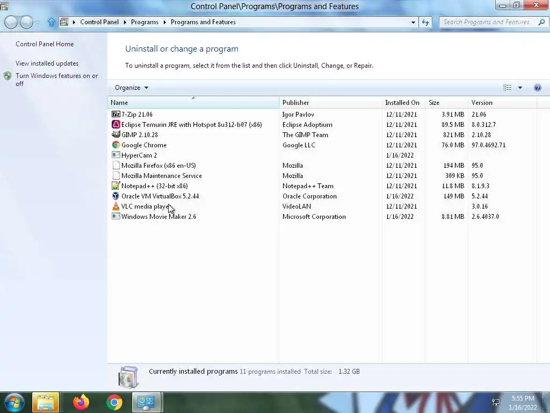Open the Help question mark icon
The image size is (550, 413).
pyautogui.click(x=537, y=88)
